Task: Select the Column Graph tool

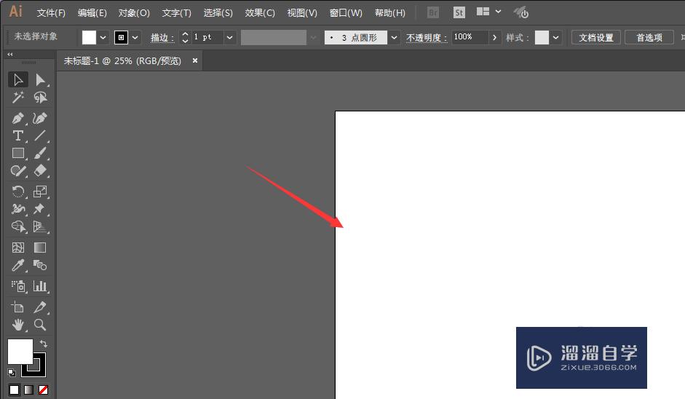Action: pos(40,286)
